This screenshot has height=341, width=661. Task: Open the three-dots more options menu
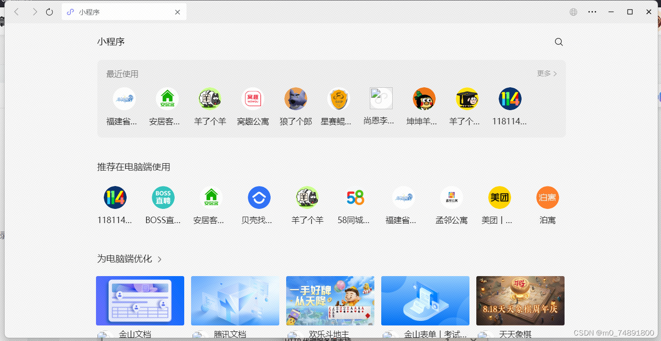tap(592, 12)
